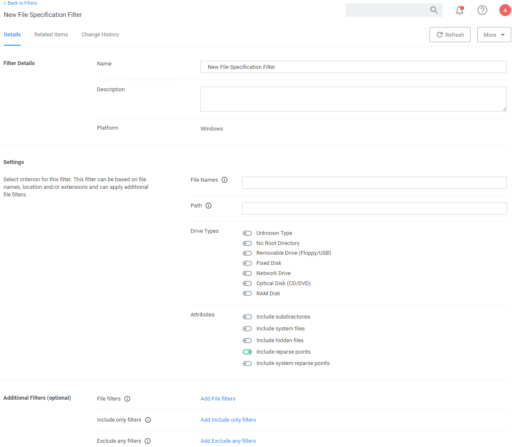The width and height of the screenshot is (512, 447).
Task: Toggle Removable Drive (Floppy/USB)
Action: tap(247, 253)
